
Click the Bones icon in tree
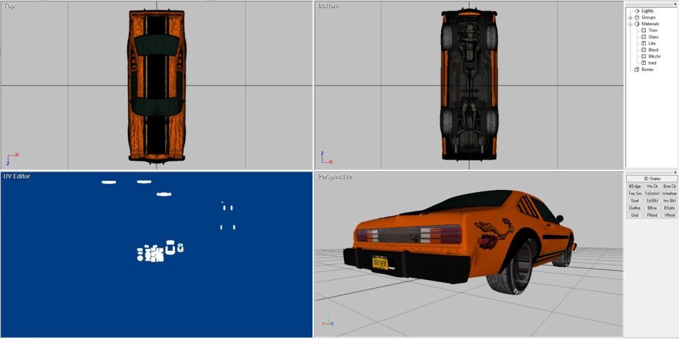pos(637,70)
